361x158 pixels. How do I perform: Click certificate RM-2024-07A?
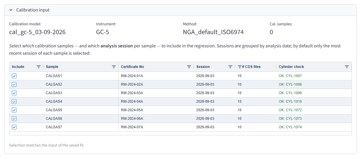click(132, 127)
